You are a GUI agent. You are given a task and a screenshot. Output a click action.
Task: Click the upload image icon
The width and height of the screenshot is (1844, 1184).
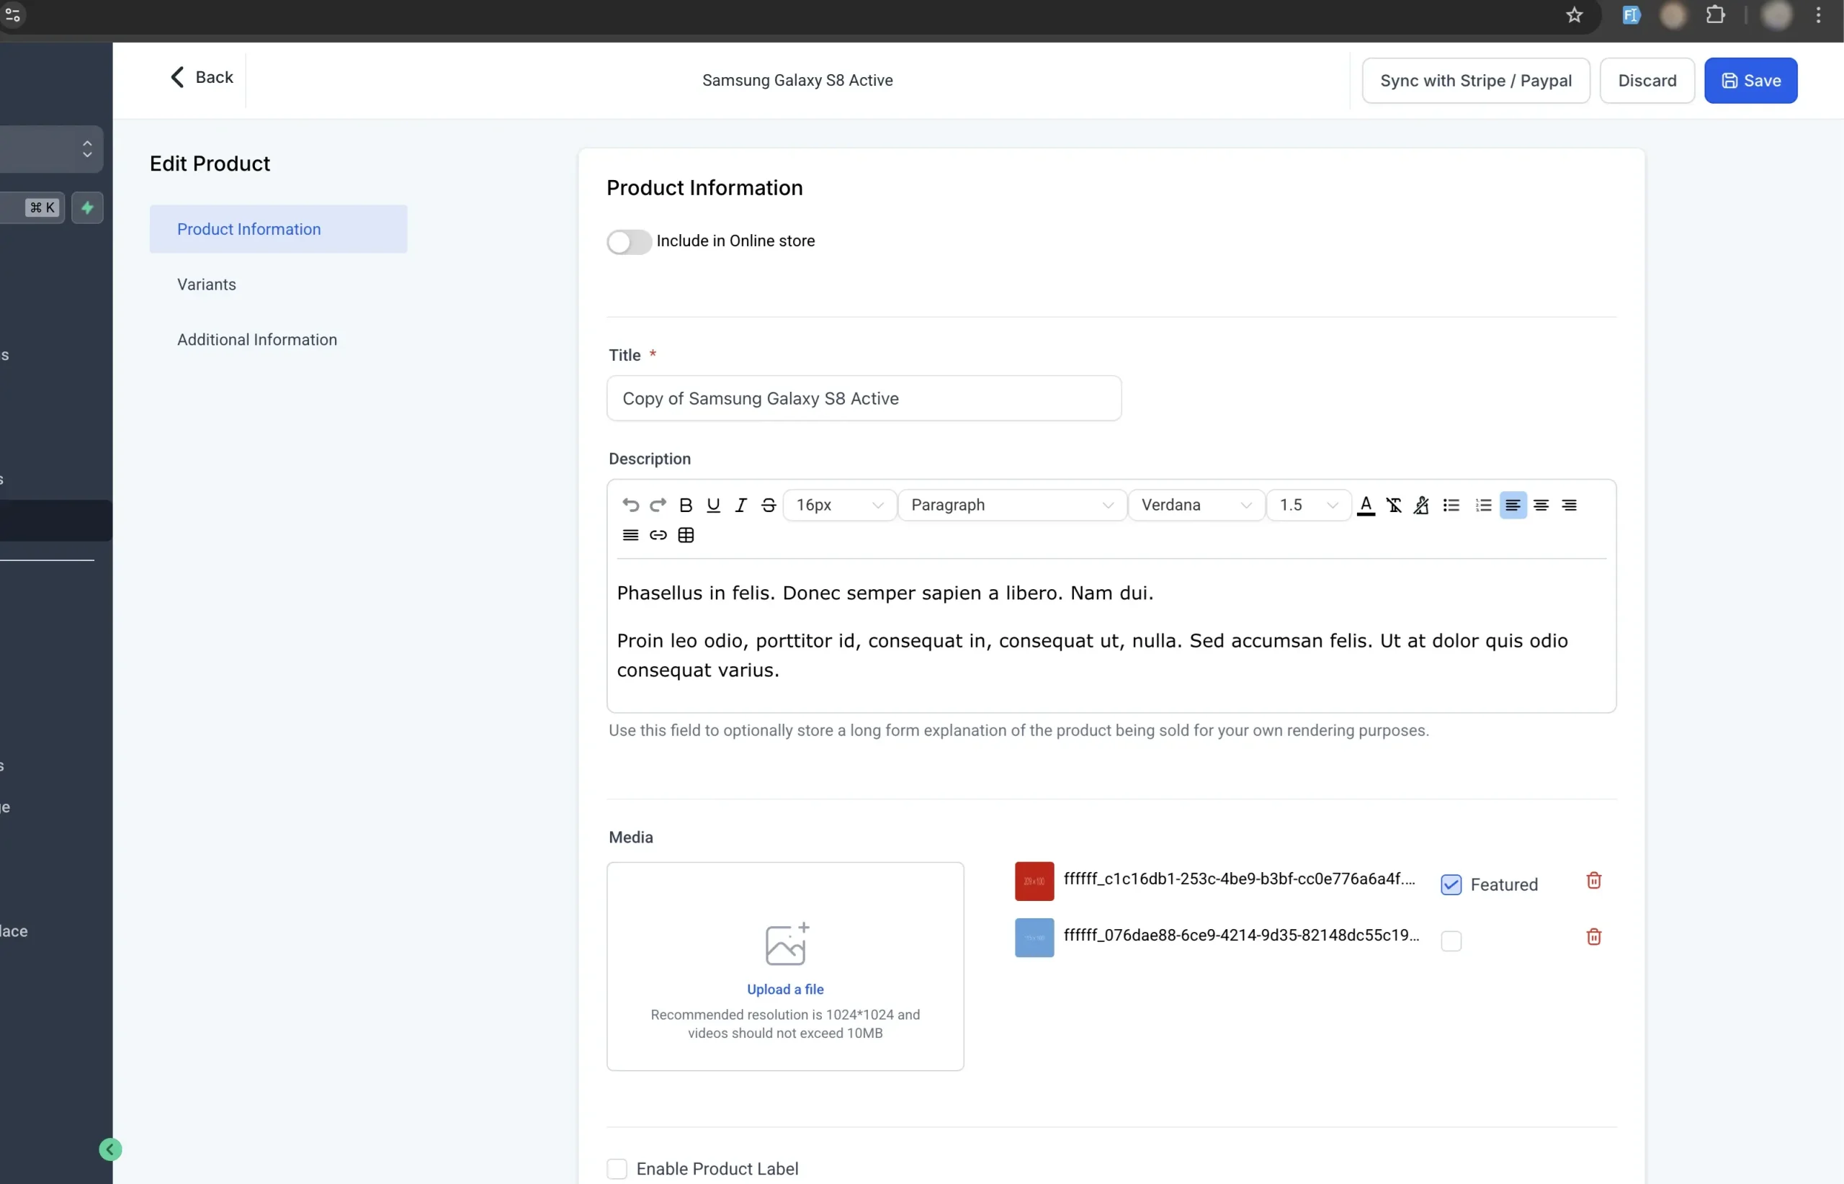click(787, 943)
